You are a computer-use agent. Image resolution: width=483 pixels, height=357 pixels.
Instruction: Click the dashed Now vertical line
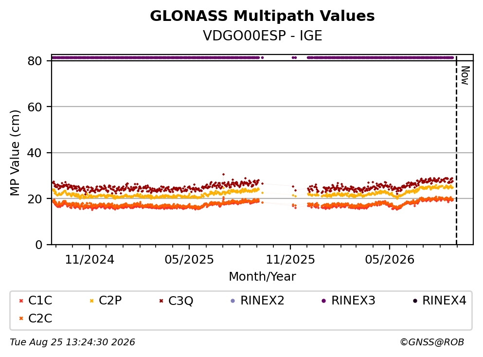[456, 150]
